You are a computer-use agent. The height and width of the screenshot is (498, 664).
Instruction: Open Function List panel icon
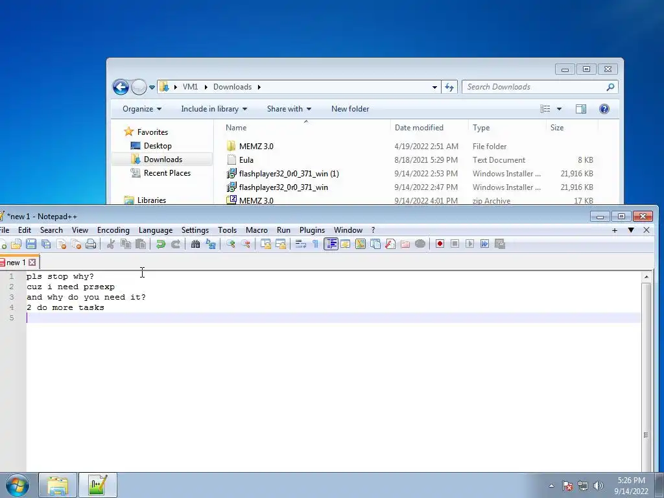(x=390, y=244)
